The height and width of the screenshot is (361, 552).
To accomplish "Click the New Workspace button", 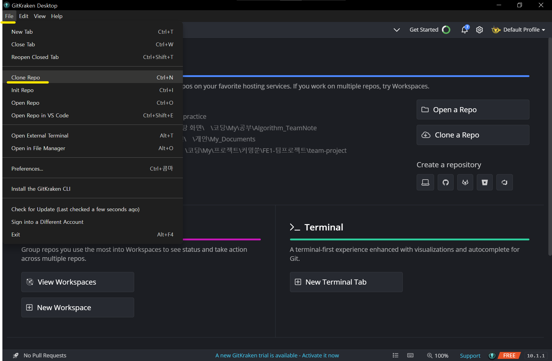I will click(78, 307).
